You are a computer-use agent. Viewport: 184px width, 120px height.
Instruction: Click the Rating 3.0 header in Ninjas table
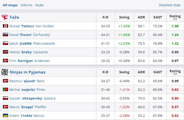point(175,72)
